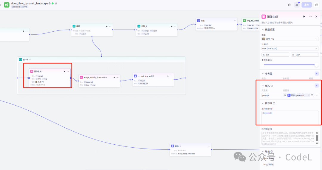The height and width of the screenshot is (170, 322).
Task: Click the 高 1024 height field
Action: [x=305, y=55]
